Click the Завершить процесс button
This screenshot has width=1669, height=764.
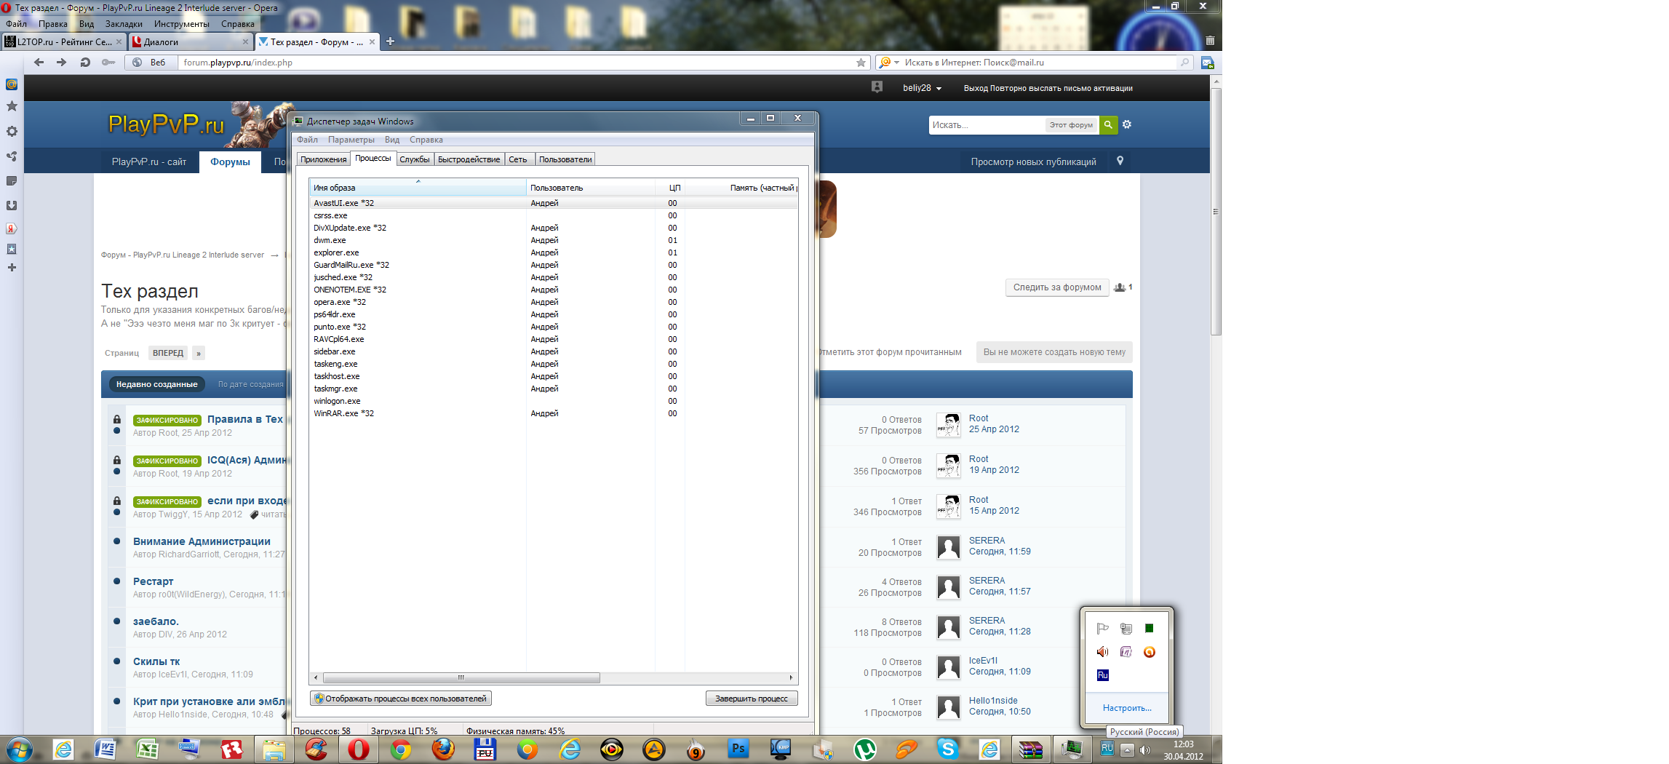pyautogui.click(x=752, y=699)
